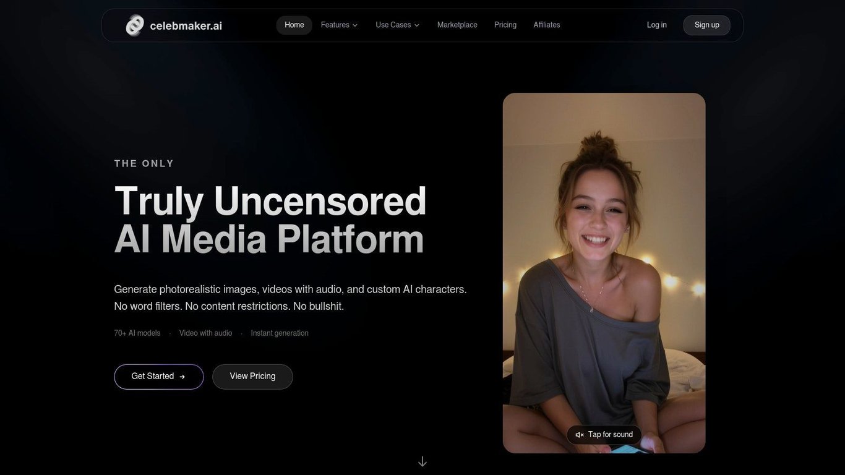Click the arrow icon inside Get Started
This screenshot has width=845, height=475.
tap(182, 376)
